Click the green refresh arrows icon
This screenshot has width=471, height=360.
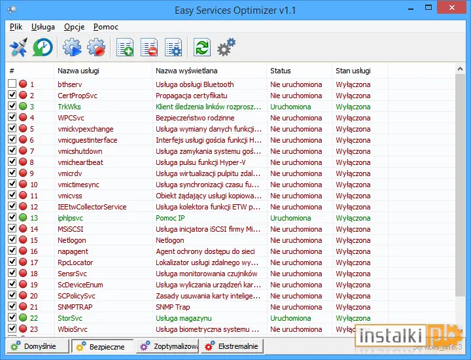[202, 47]
